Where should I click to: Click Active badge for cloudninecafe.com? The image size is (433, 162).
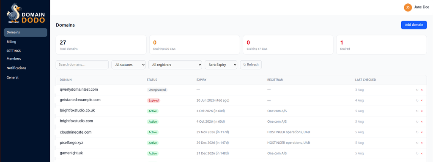pyautogui.click(x=153, y=132)
